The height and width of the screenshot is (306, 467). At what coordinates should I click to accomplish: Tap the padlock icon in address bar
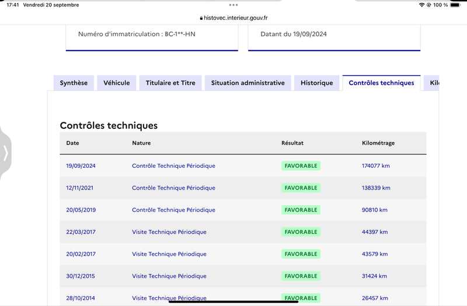[x=201, y=18]
